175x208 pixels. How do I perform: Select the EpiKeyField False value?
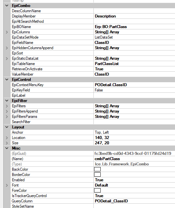pos(134,90)
